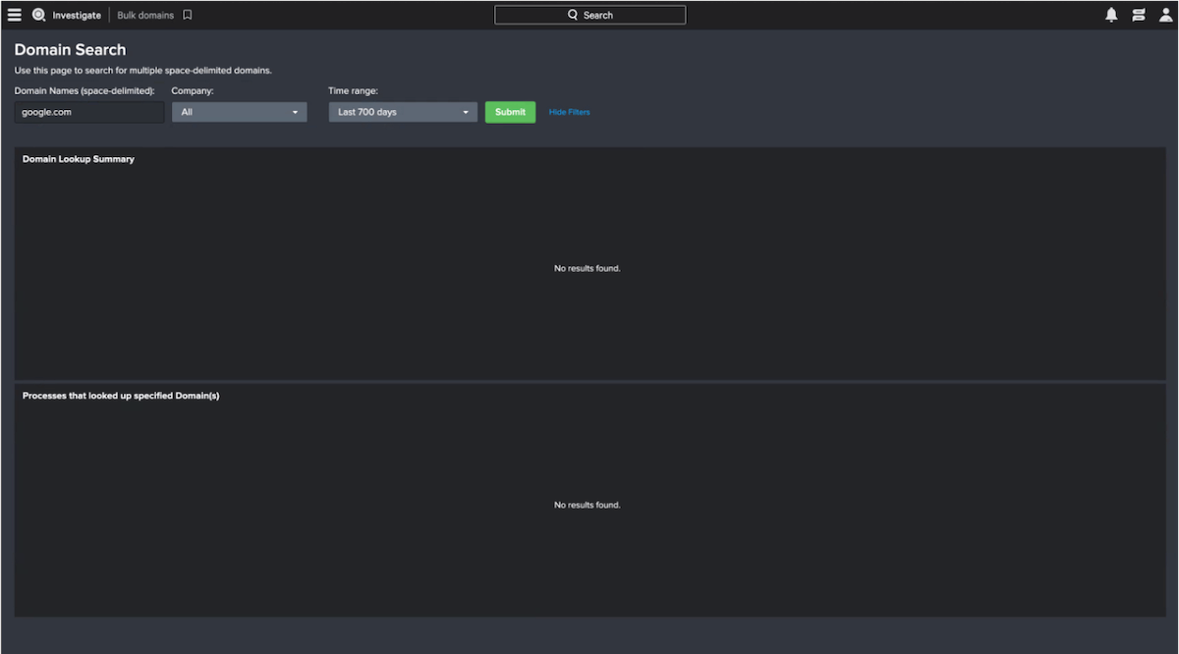Viewport: 1179px width, 654px height.
Task: Click the search magnifier in the search bar
Action: [573, 14]
